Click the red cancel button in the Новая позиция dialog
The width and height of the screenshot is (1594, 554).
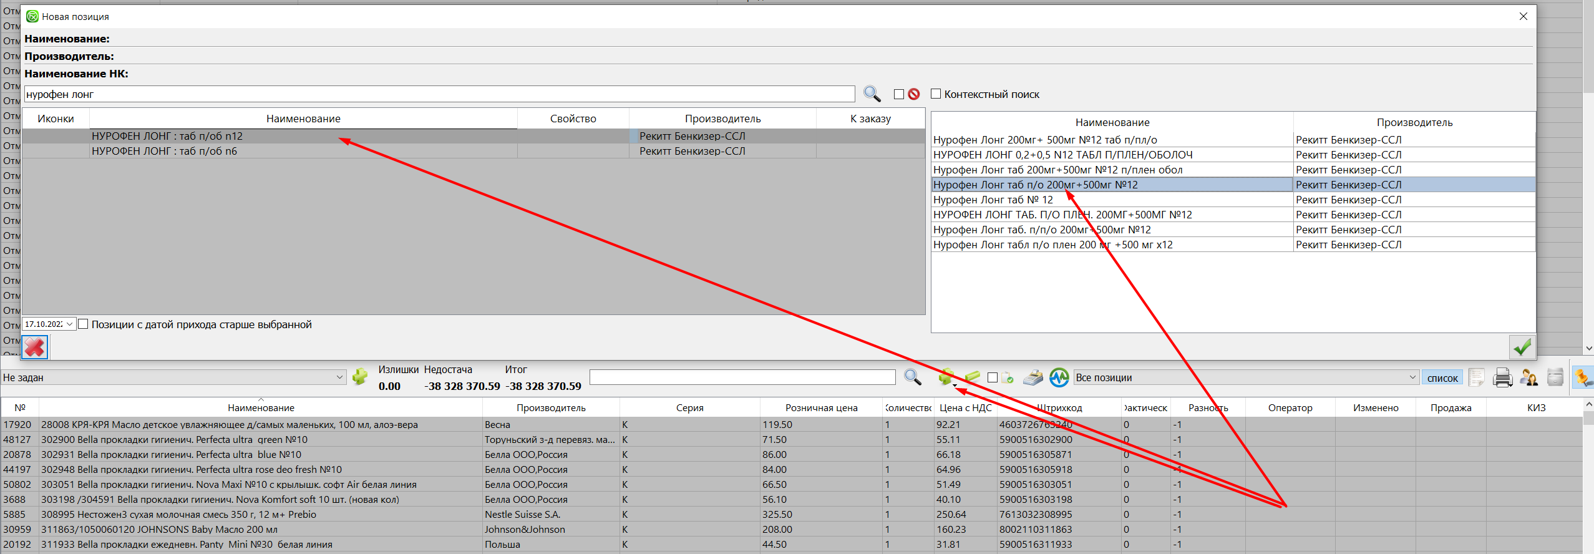coord(35,347)
